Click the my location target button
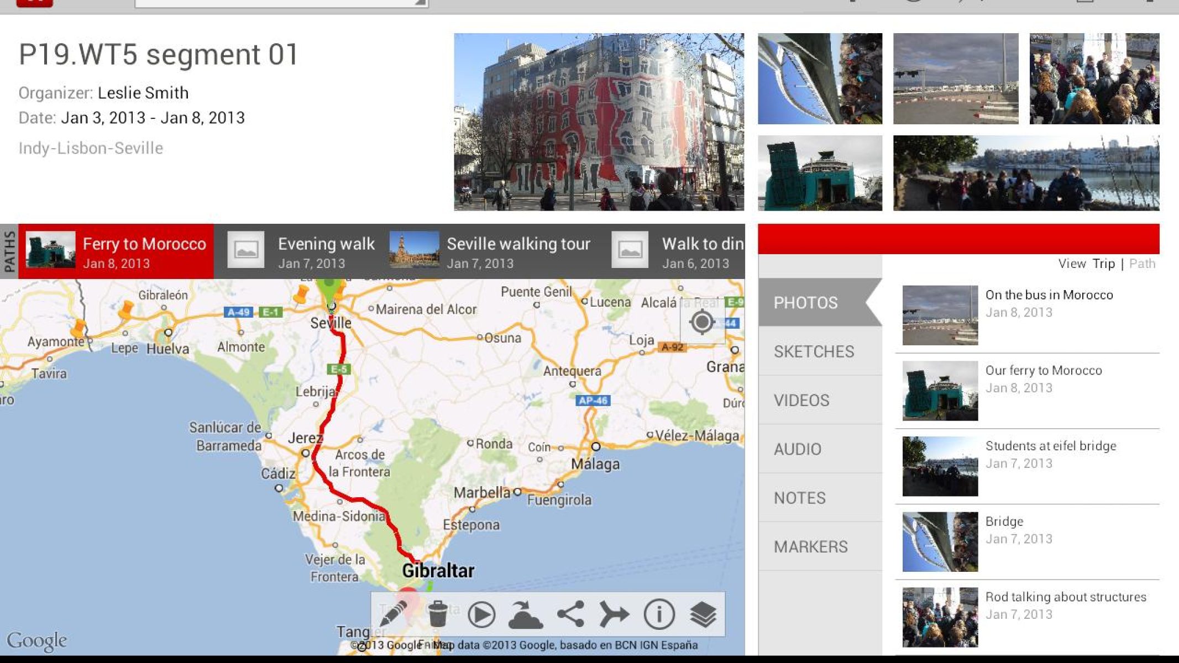 tap(701, 322)
